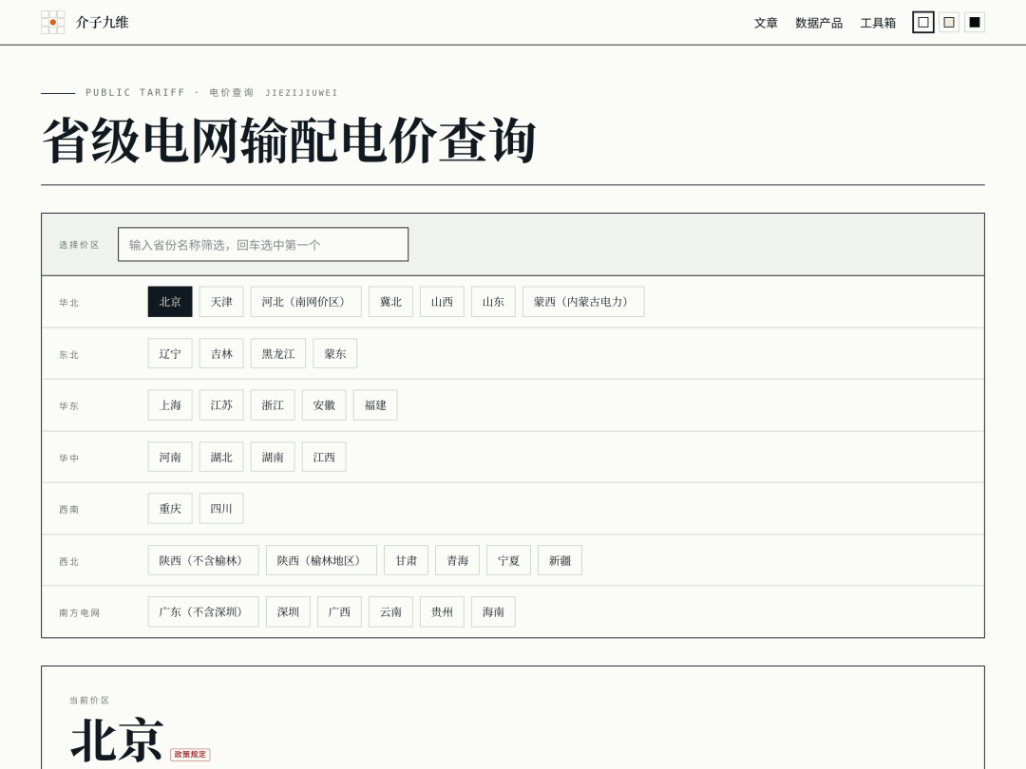The image size is (1026, 769).
Task: Select the 辽宁 tariff zone
Action: 170,354
